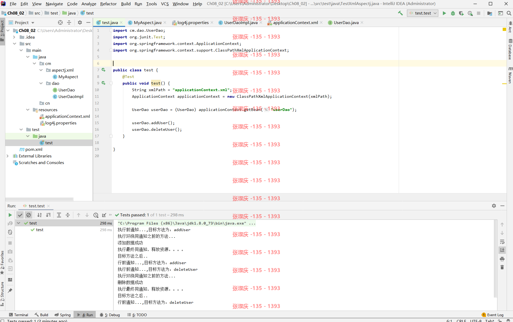Select UserDaoImpl in the project tree
Viewport: 513px width, 322px height.
pos(71,96)
